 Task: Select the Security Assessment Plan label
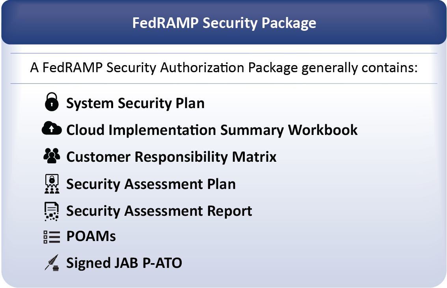pyautogui.click(x=151, y=184)
